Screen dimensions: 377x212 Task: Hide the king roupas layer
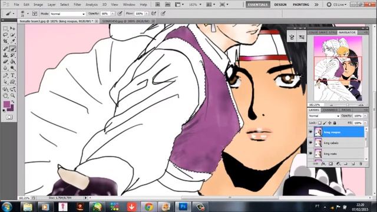coord(310,132)
